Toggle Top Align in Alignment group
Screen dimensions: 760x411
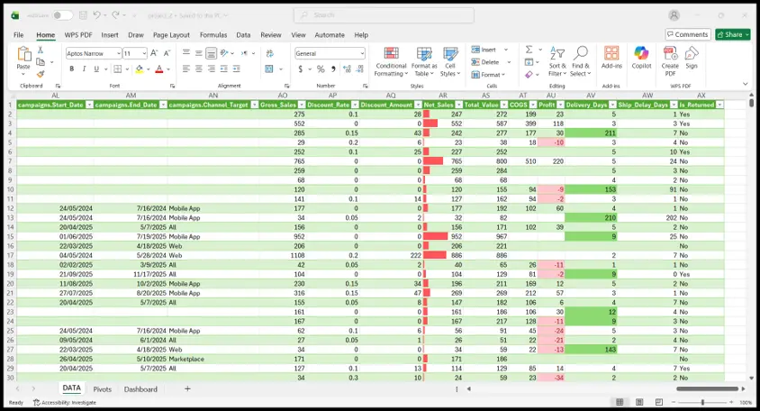(186, 53)
